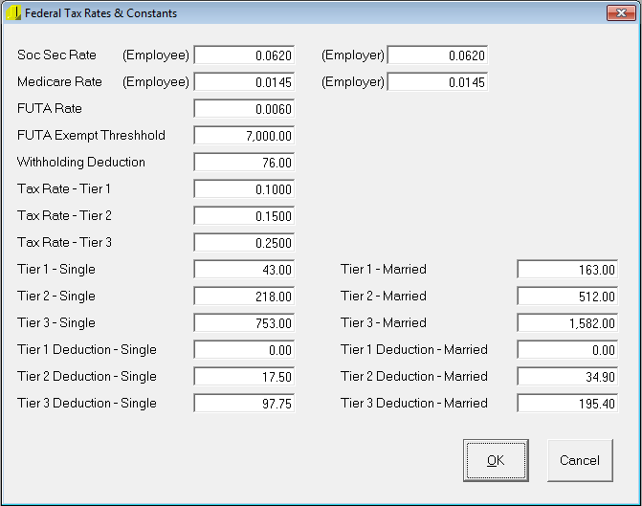Click the 'Tier 2 Deduction - Single' label

click(x=87, y=377)
